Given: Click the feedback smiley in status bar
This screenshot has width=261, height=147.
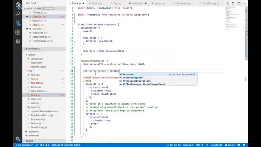Looking at the screenshot, I should [239, 145].
